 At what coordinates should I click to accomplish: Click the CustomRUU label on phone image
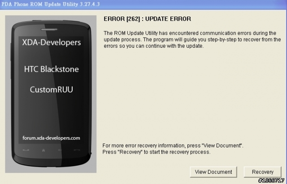tap(52, 89)
